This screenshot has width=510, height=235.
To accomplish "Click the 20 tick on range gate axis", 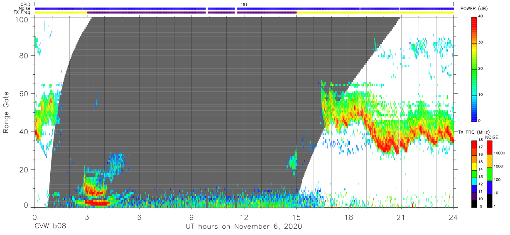I will (25, 170).
